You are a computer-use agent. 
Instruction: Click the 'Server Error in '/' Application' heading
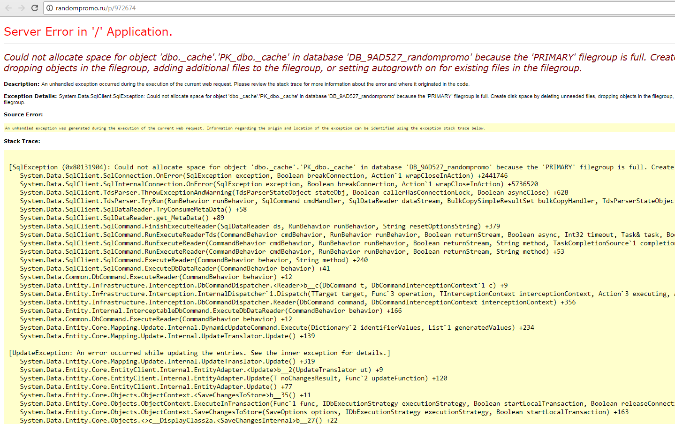88,31
